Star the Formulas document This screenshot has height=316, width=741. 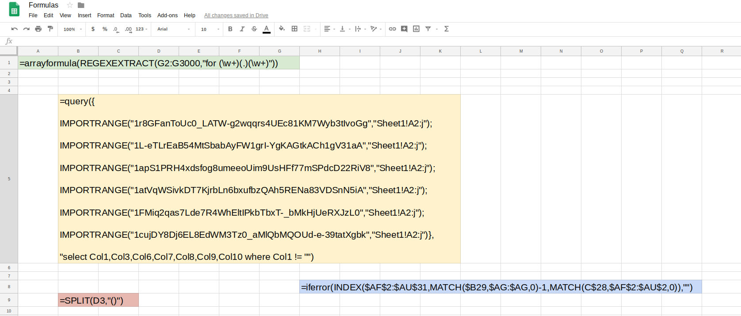click(x=70, y=5)
